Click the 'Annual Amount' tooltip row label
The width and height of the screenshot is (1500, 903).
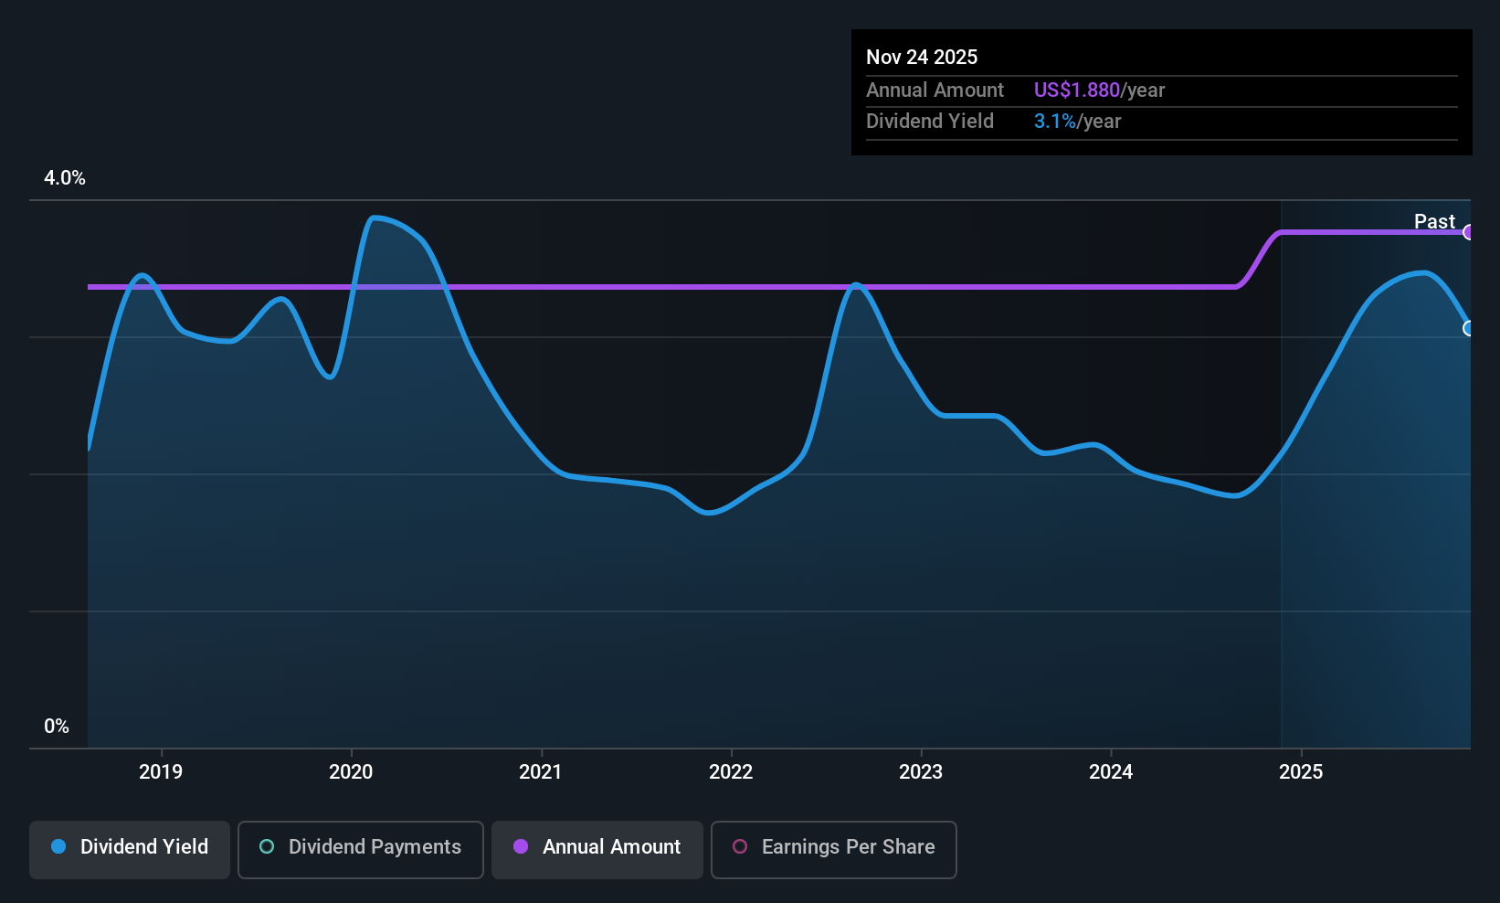point(935,90)
